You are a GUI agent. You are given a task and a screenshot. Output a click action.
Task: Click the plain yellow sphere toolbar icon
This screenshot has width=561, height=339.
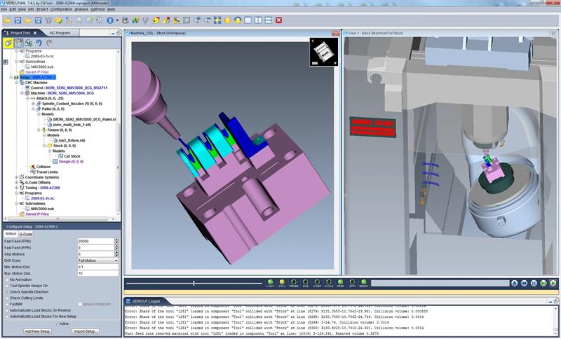coord(227,20)
